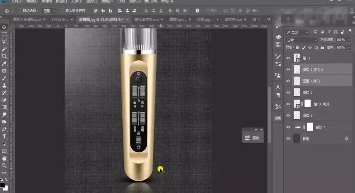The height and width of the screenshot is (193, 355).
Task: Click align left edges icon
Action: (120, 11)
